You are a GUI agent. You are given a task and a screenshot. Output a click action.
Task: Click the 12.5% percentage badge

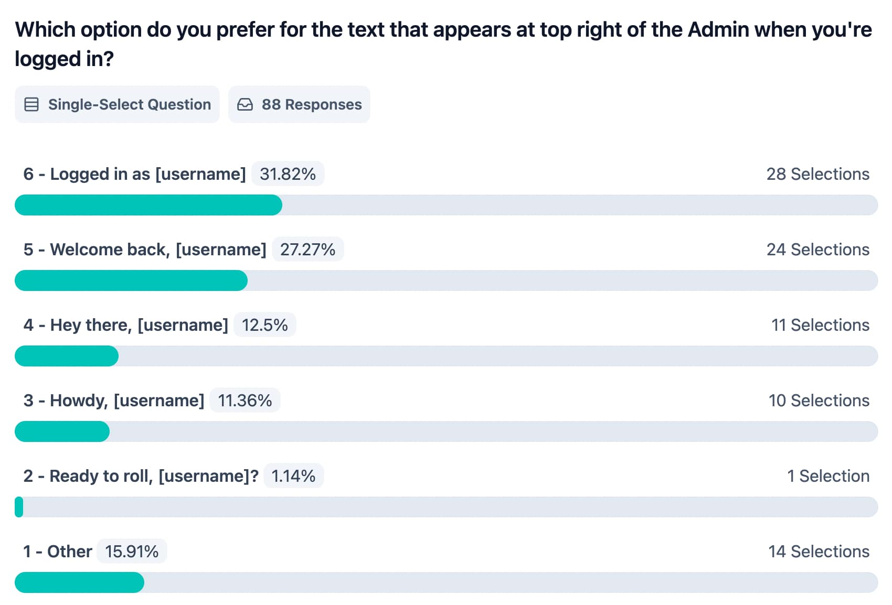point(264,325)
